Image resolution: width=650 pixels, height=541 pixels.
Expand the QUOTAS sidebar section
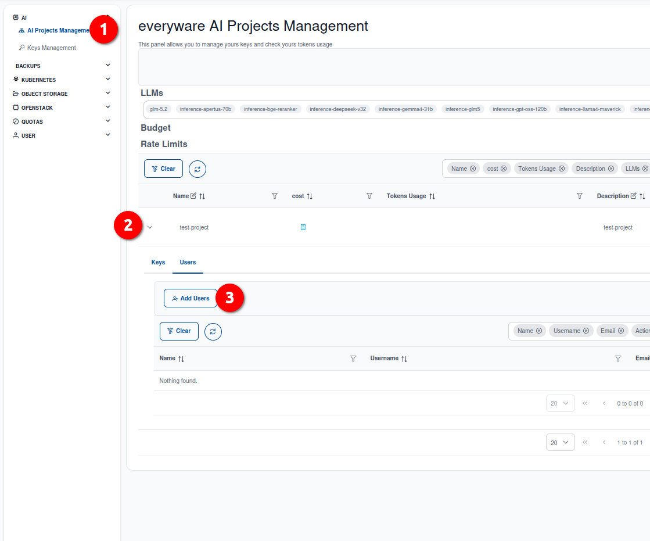click(x=62, y=121)
